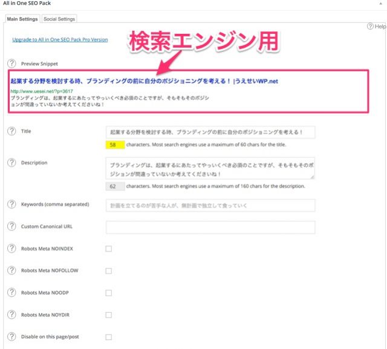
Task: Click help icon beside Robots Meta NOODP
Action: click(11, 293)
